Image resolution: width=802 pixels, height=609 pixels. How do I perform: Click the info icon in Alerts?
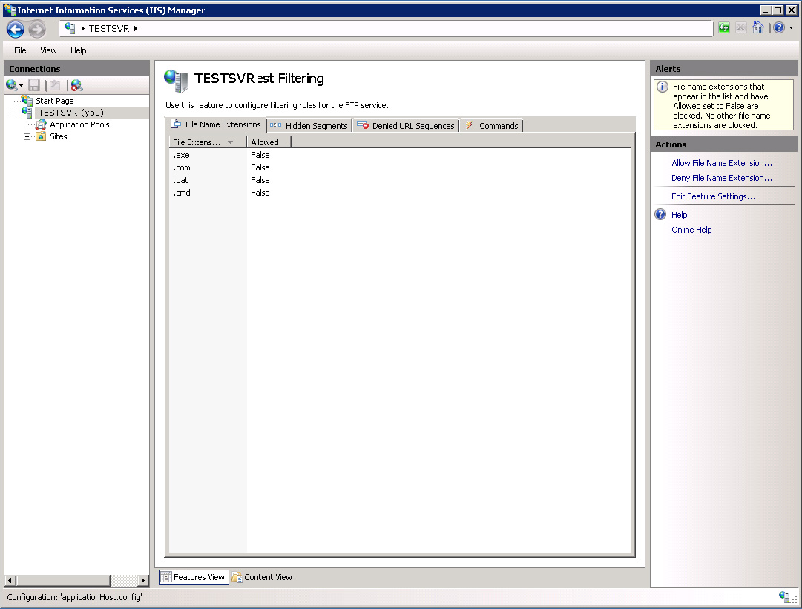click(663, 87)
